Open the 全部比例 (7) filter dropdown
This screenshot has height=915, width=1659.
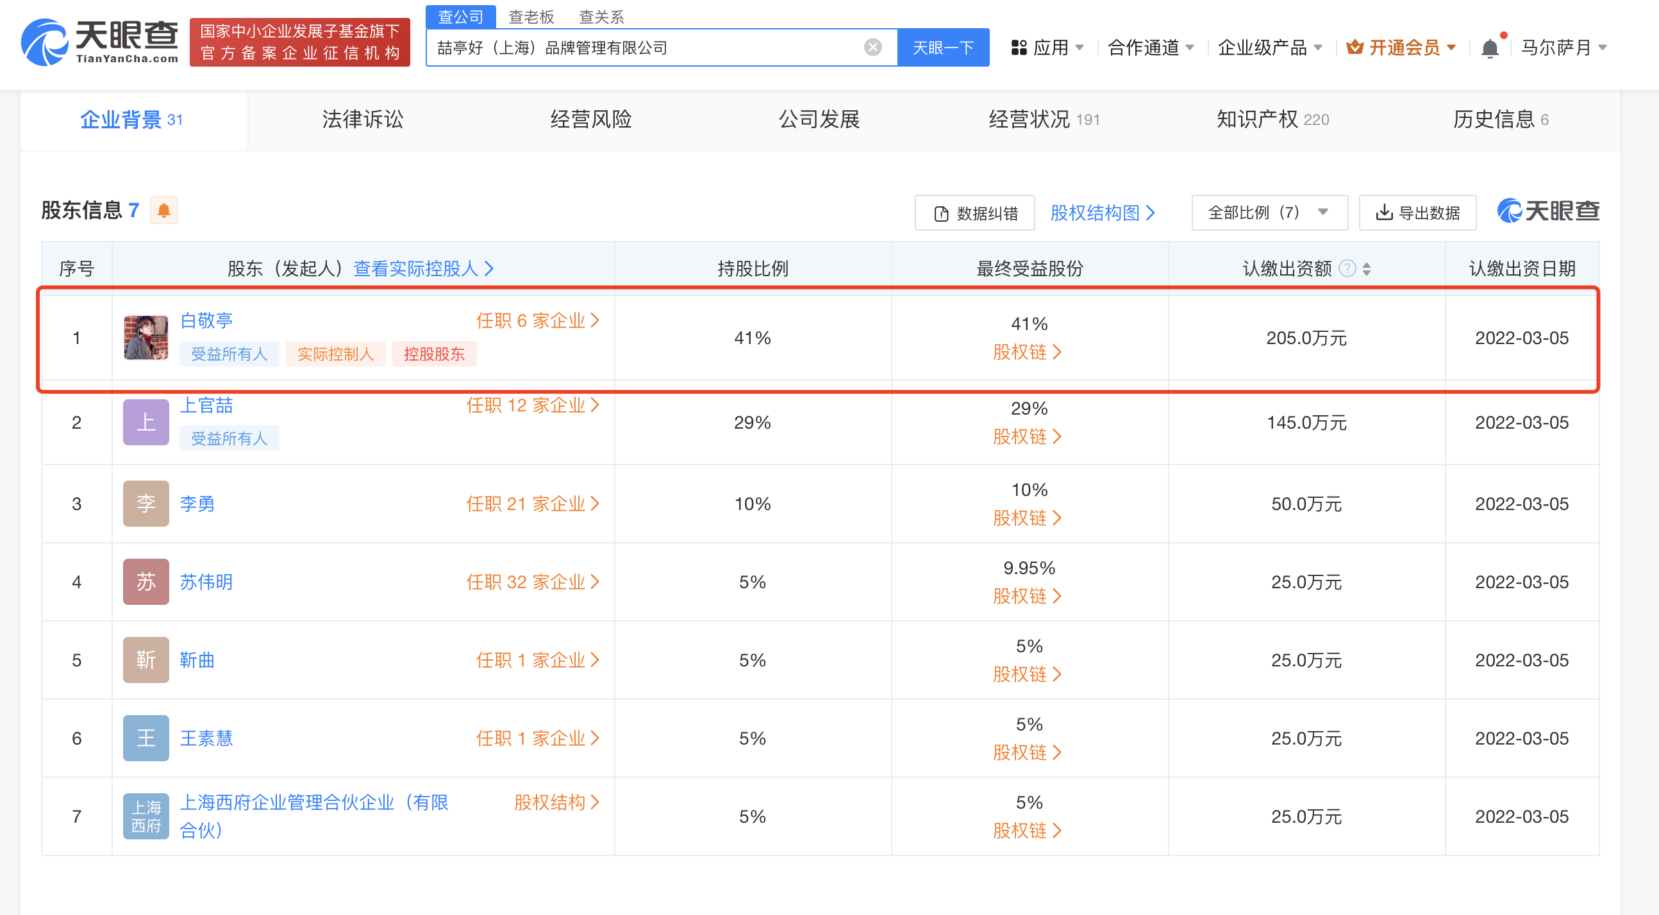[x=1269, y=213]
